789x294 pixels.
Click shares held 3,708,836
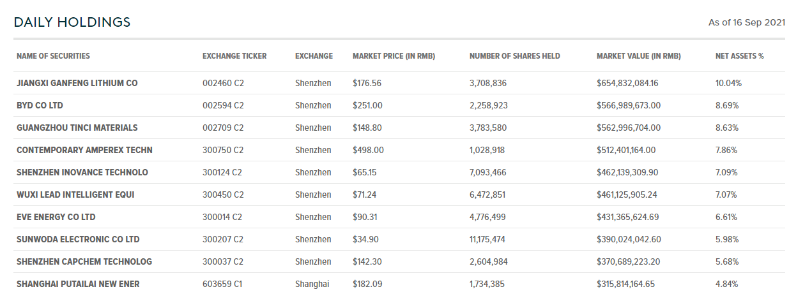(x=488, y=83)
